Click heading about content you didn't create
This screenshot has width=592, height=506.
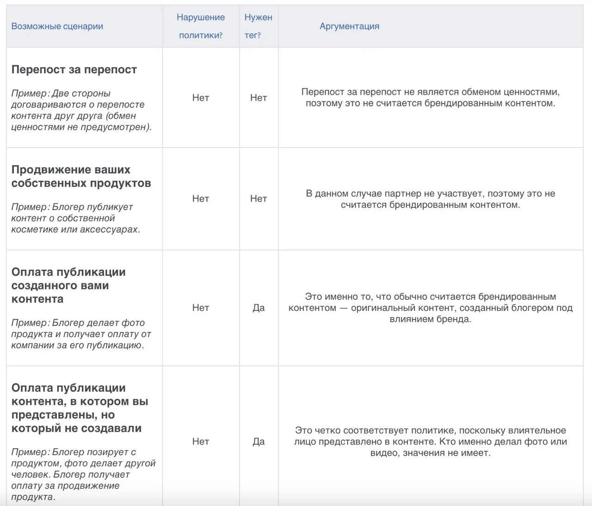pos(80,408)
